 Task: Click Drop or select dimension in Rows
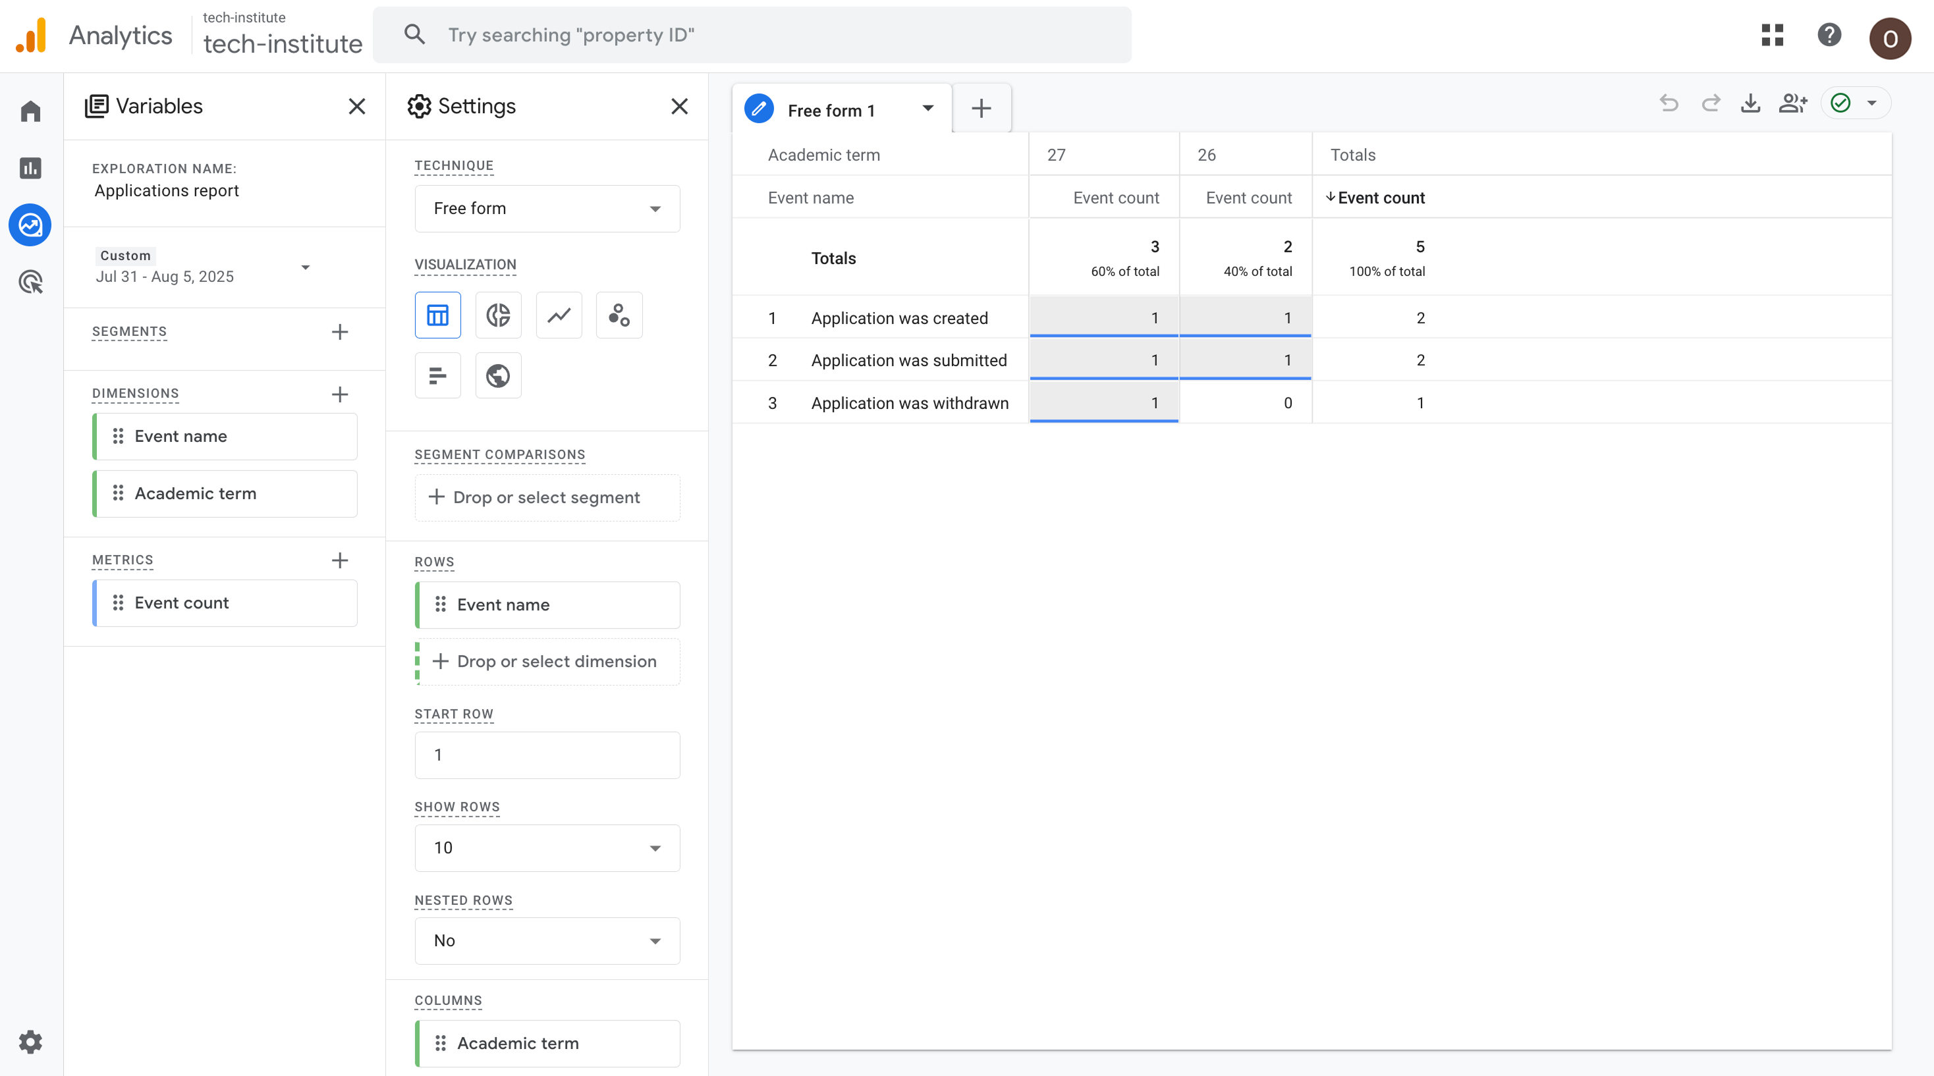click(547, 661)
